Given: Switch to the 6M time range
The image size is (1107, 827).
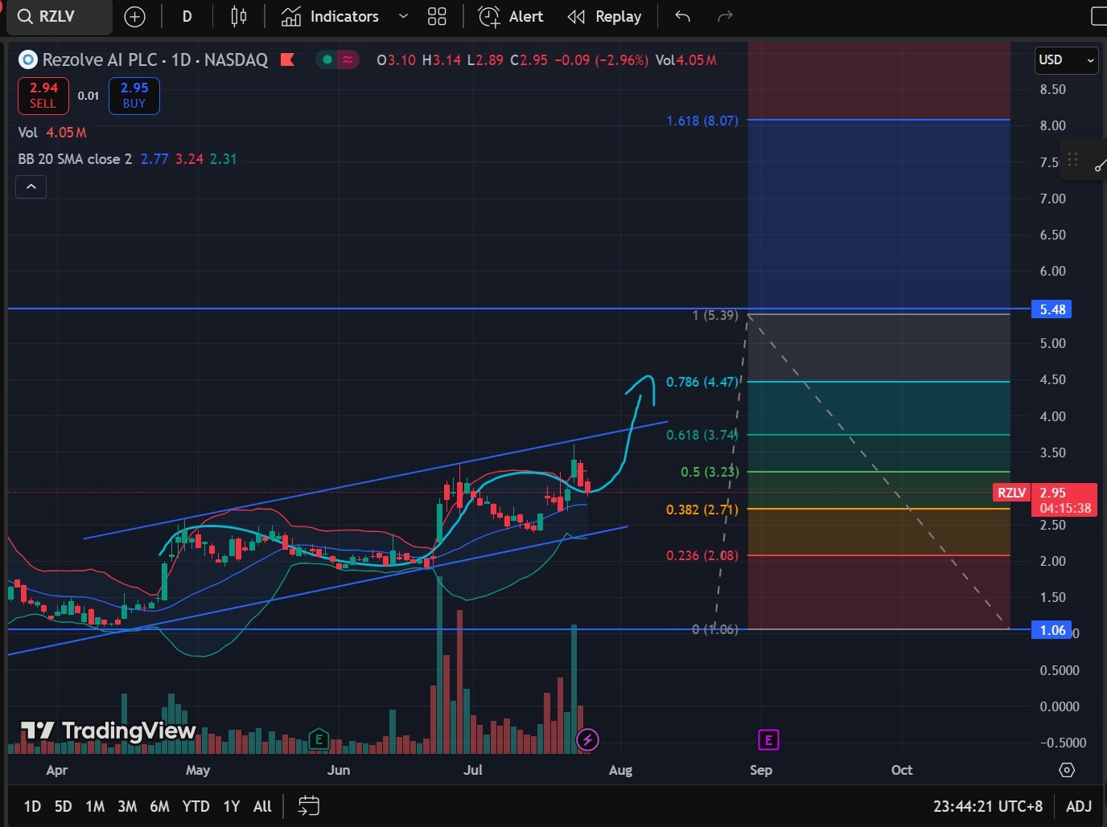Looking at the screenshot, I should pos(159,806).
